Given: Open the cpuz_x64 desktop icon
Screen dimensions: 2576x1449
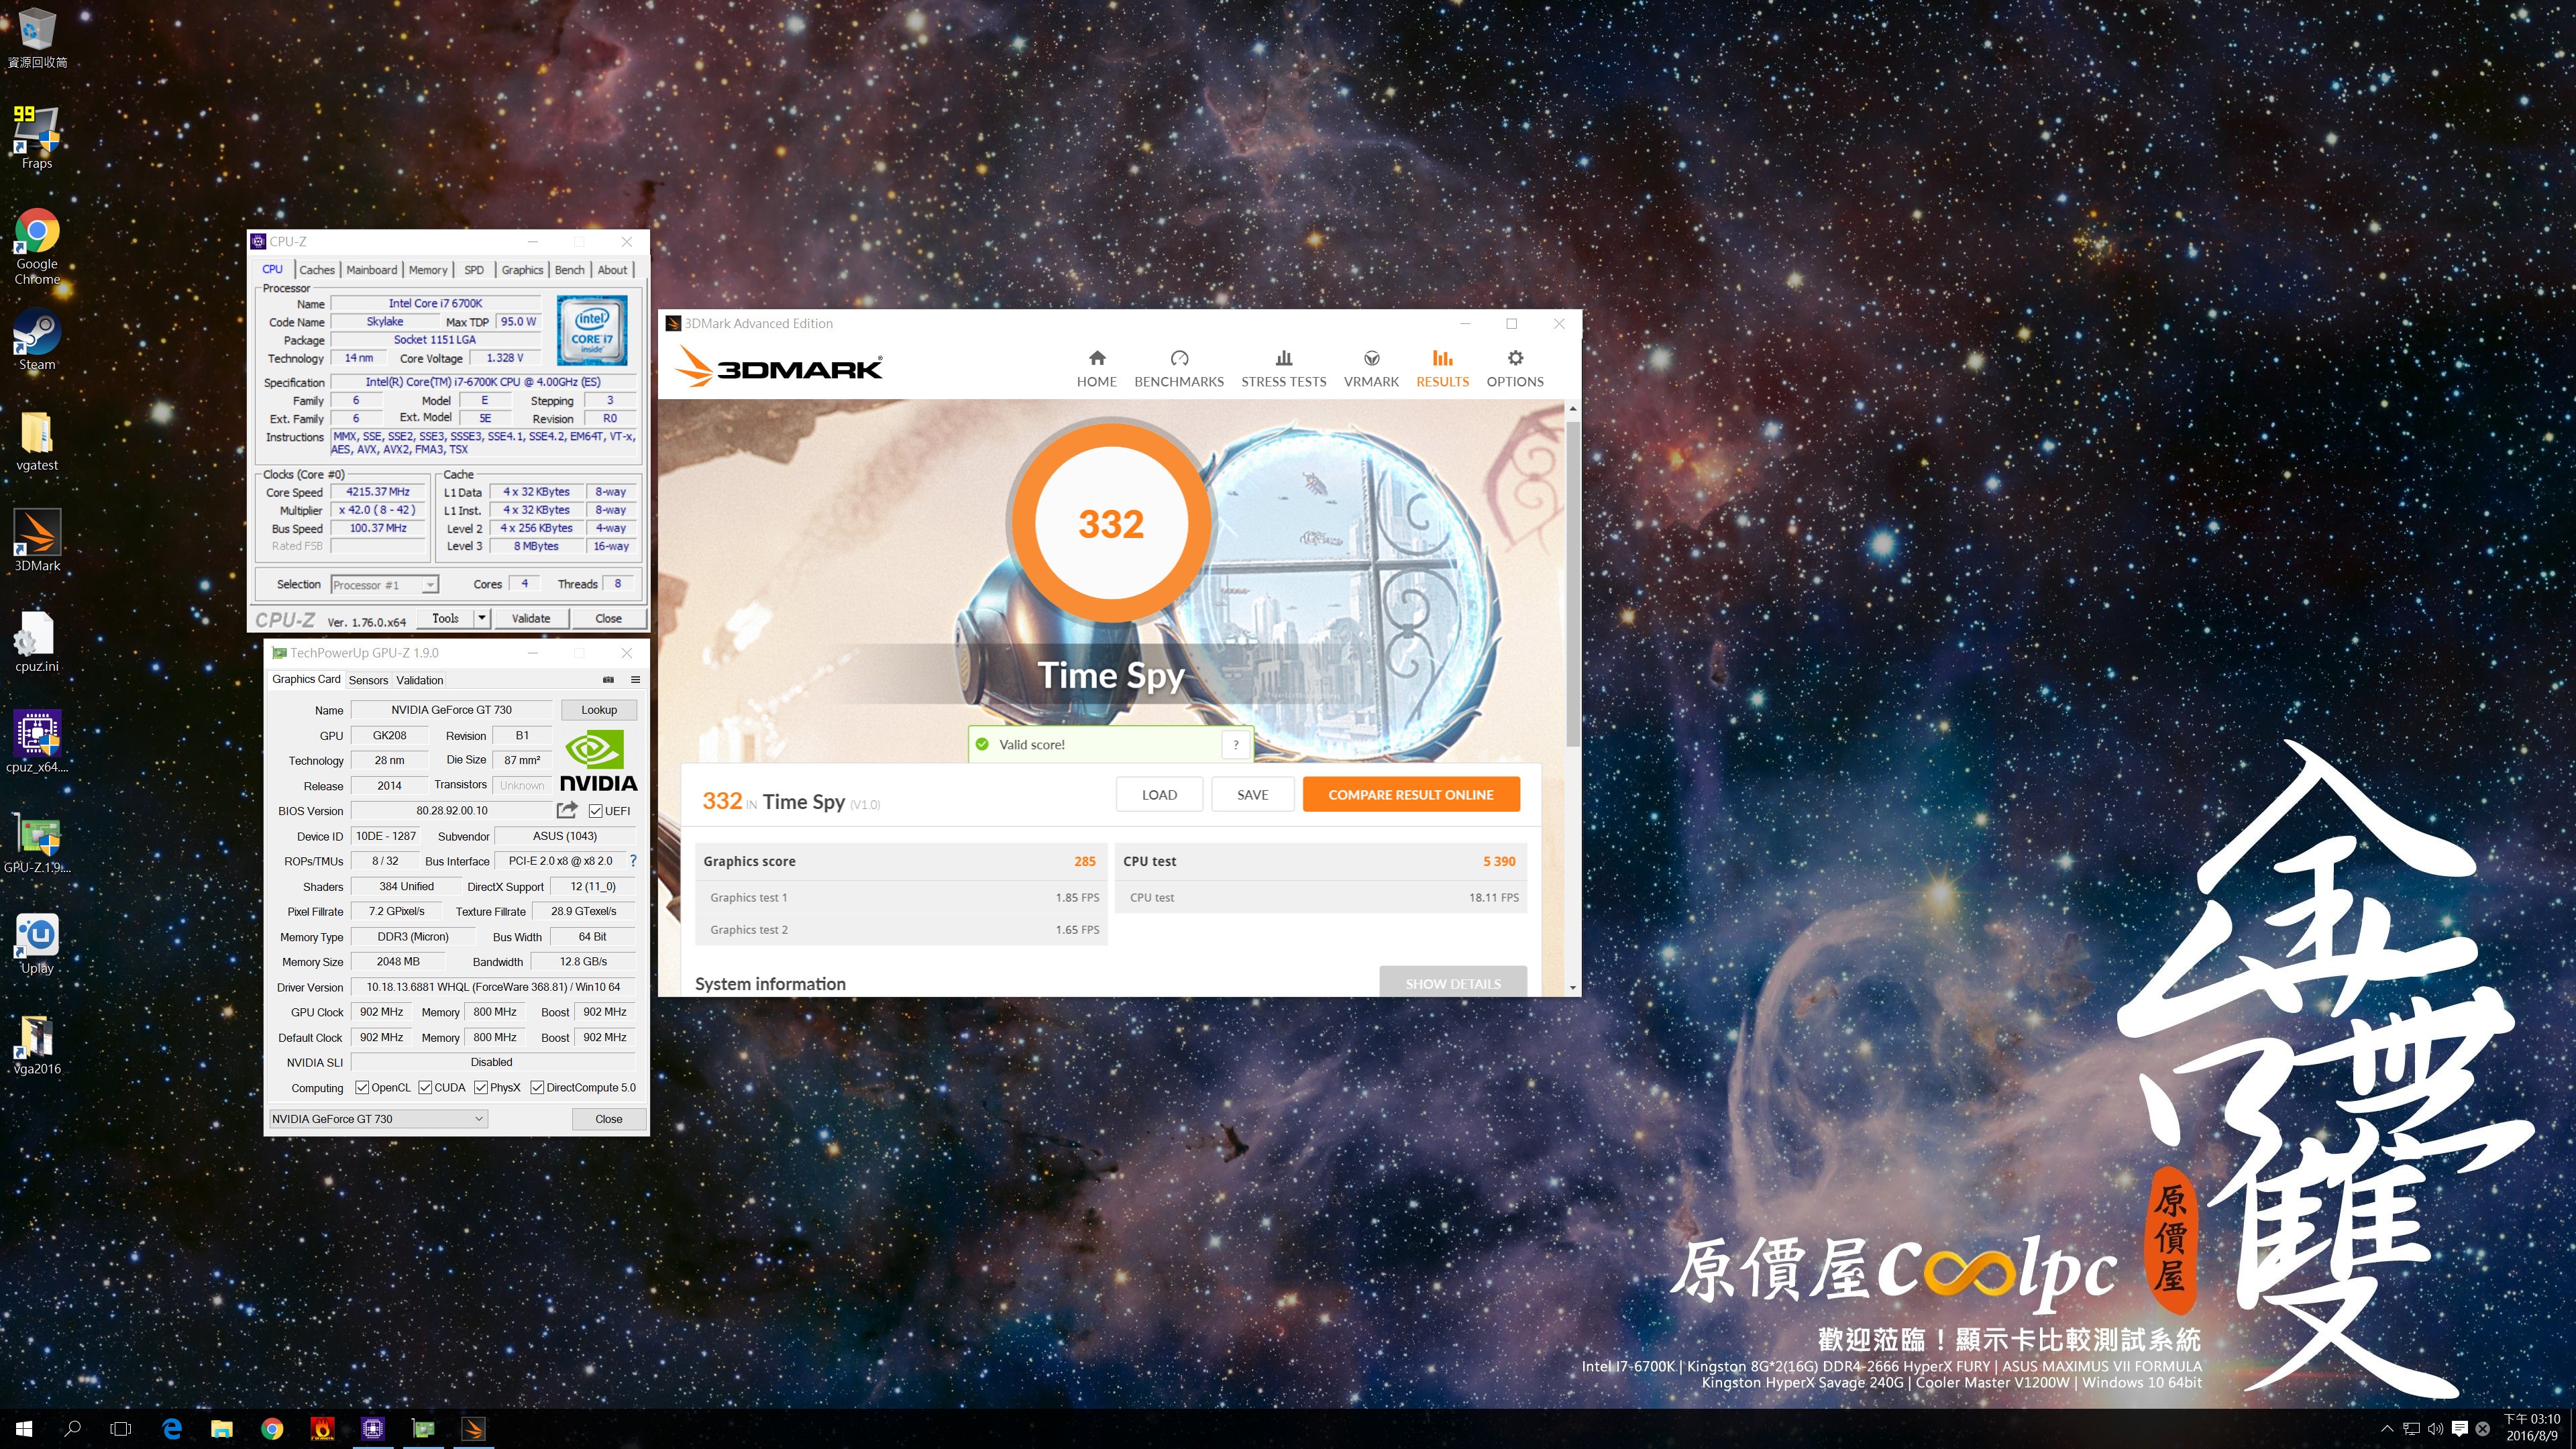Looking at the screenshot, I should (37, 742).
